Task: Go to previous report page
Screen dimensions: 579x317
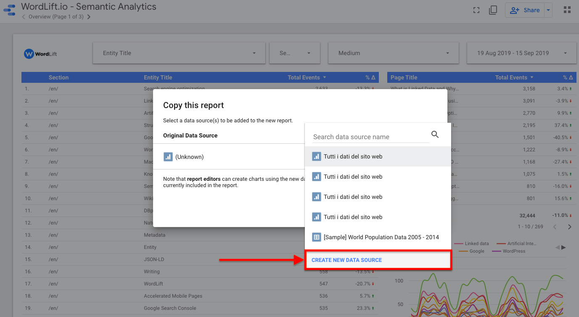Action: point(24,17)
